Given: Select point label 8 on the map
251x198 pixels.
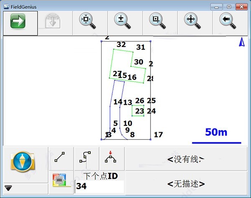Looking at the screenshot, I should click(132, 135).
